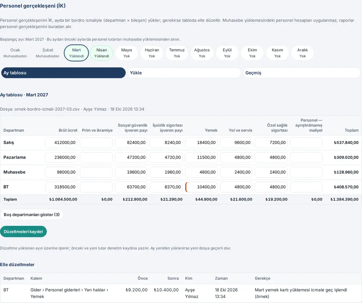Click the Elle düzeltmeler heading
362x303 pixels.
coord(17,265)
